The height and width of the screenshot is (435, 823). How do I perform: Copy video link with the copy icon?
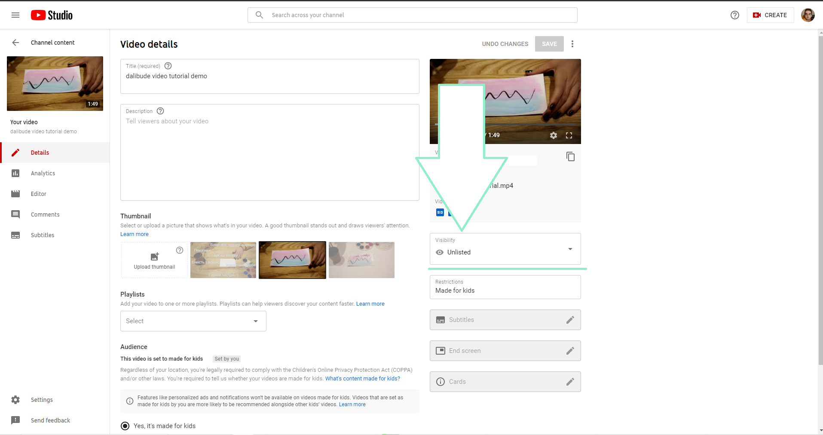(570, 156)
